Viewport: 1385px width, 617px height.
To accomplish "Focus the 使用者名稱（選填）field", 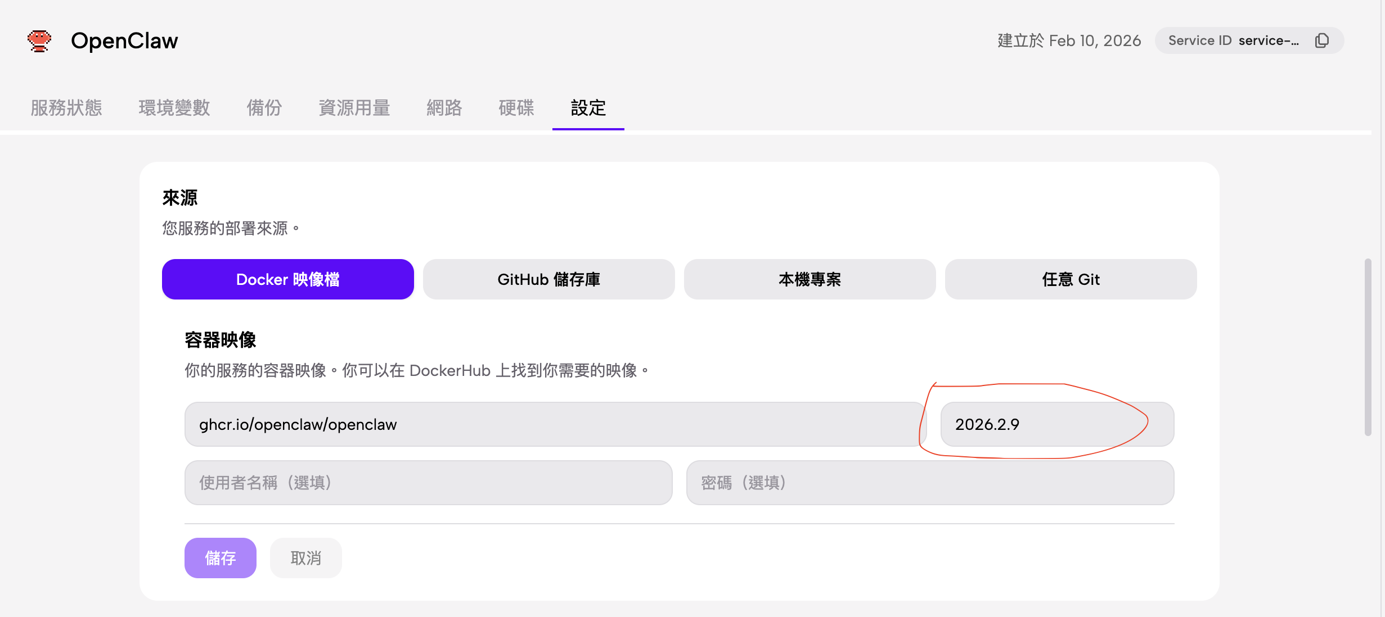I will coord(429,483).
